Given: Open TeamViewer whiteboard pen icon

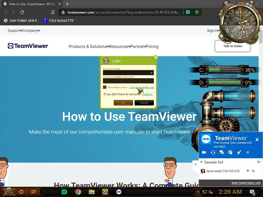Looking at the screenshot, I should (x=239, y=152).
